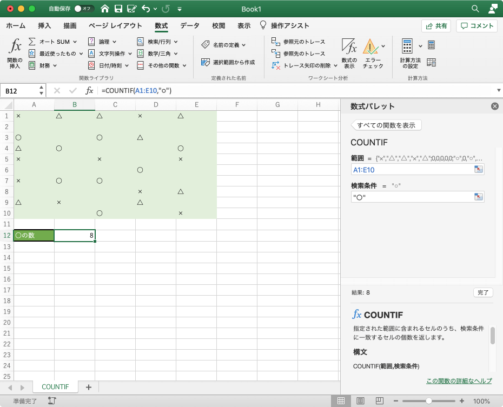Expand the 計算方法の設定 dropdown arrow
503x407 pixels.
point(420,46)
